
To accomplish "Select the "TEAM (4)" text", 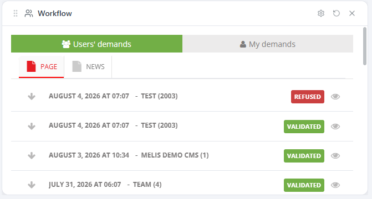I will click(x=147, y=185).
